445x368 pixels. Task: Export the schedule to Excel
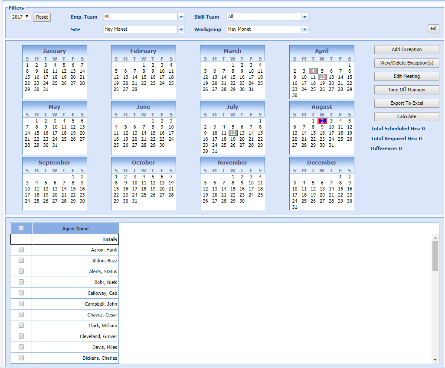(406, 103)
